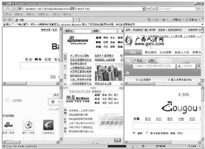Open the 查看 (View) menu

tap(30, 14)
